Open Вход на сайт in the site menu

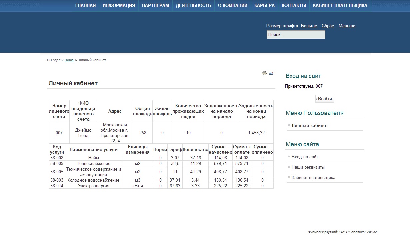coord(305,157)
